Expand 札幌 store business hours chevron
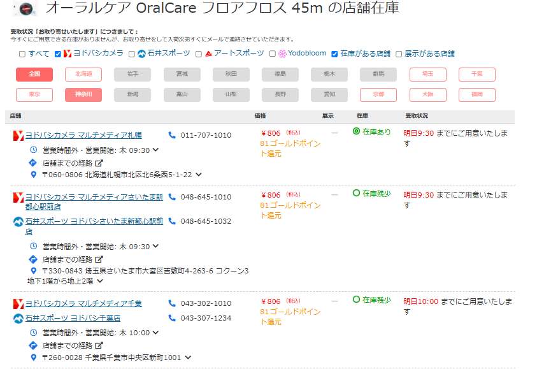 155,150
